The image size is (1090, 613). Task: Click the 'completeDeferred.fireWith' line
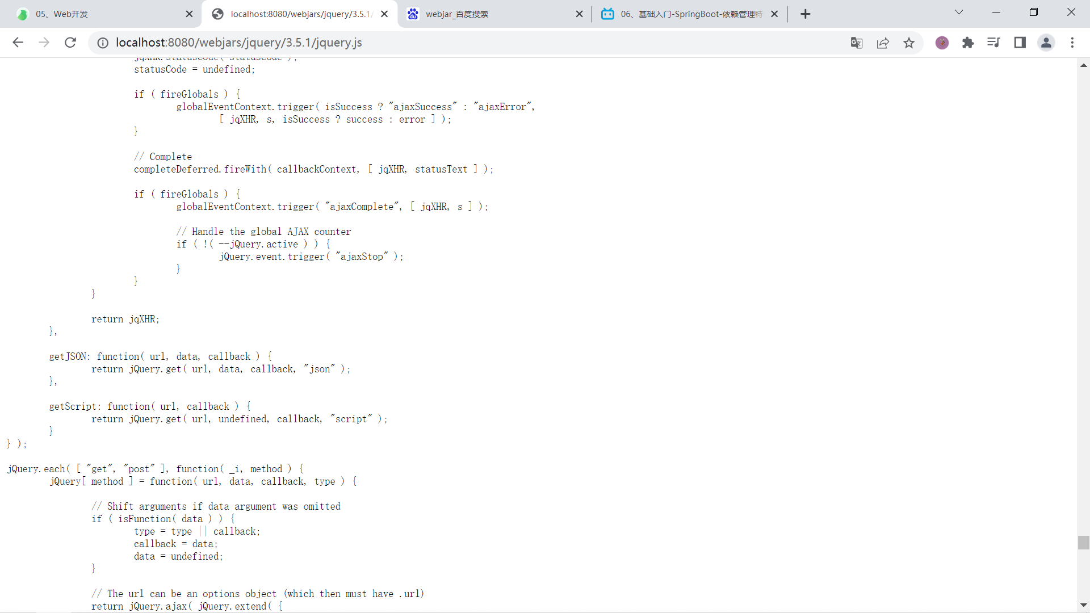pos(314,169)
